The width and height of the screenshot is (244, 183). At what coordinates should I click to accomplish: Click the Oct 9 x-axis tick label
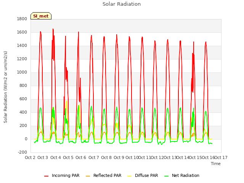tap(119, 157)
